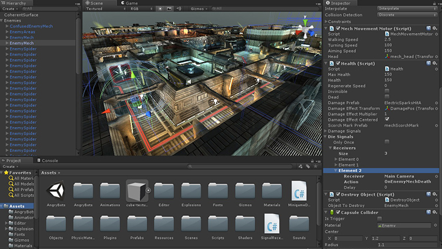Switch to the Console tab
The height and width of the screenshot is (249, 442).
[48, 160]
